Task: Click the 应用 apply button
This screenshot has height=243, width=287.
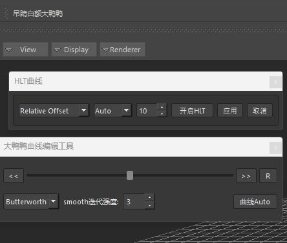Action: point(230,110)
